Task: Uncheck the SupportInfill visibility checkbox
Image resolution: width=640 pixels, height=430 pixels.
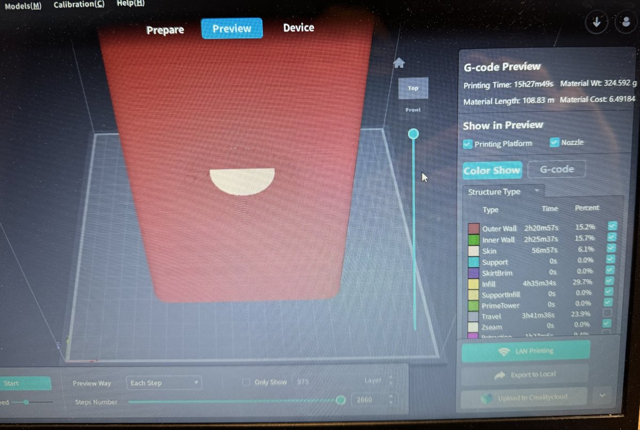Action: point(609,291)
